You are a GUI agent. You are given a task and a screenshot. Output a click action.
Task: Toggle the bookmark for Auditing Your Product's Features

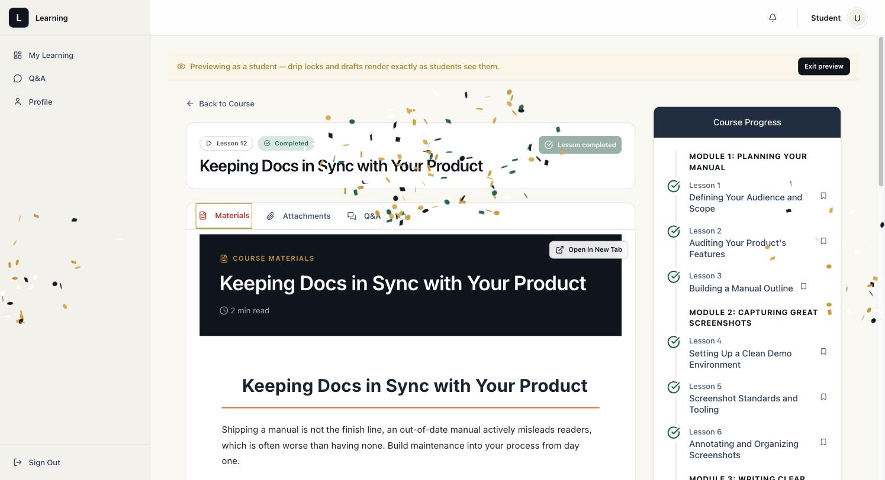(823, 241)
